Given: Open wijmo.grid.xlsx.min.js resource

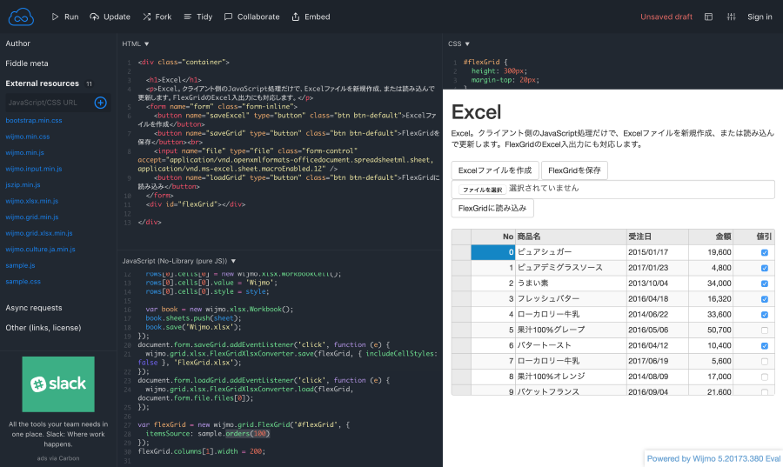Looking at the screenshot, I should [x=39, y=233].
